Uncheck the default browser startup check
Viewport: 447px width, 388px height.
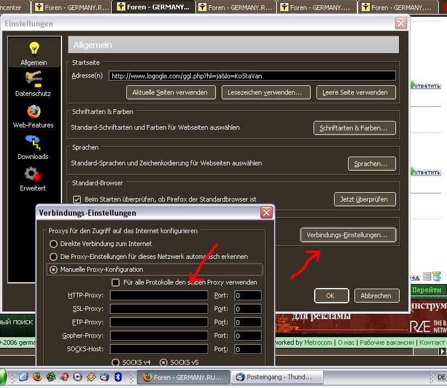click(76, 199)
